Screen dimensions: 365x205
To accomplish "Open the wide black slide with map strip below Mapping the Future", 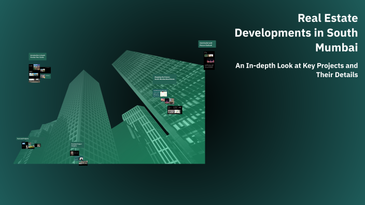I will pos(175,110).
